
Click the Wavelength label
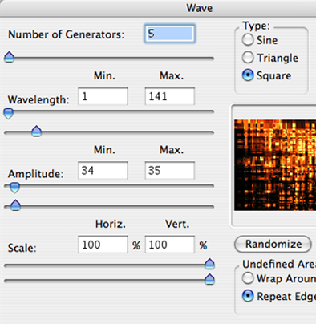[x=38, y=99]
